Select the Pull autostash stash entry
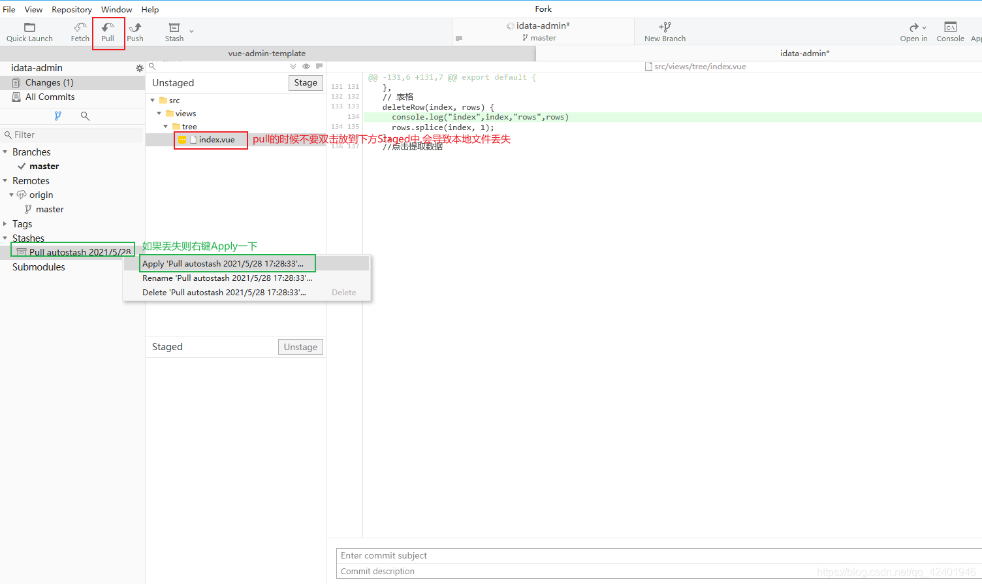Screen dimensions: 982x584 click(x=72, y=251)
